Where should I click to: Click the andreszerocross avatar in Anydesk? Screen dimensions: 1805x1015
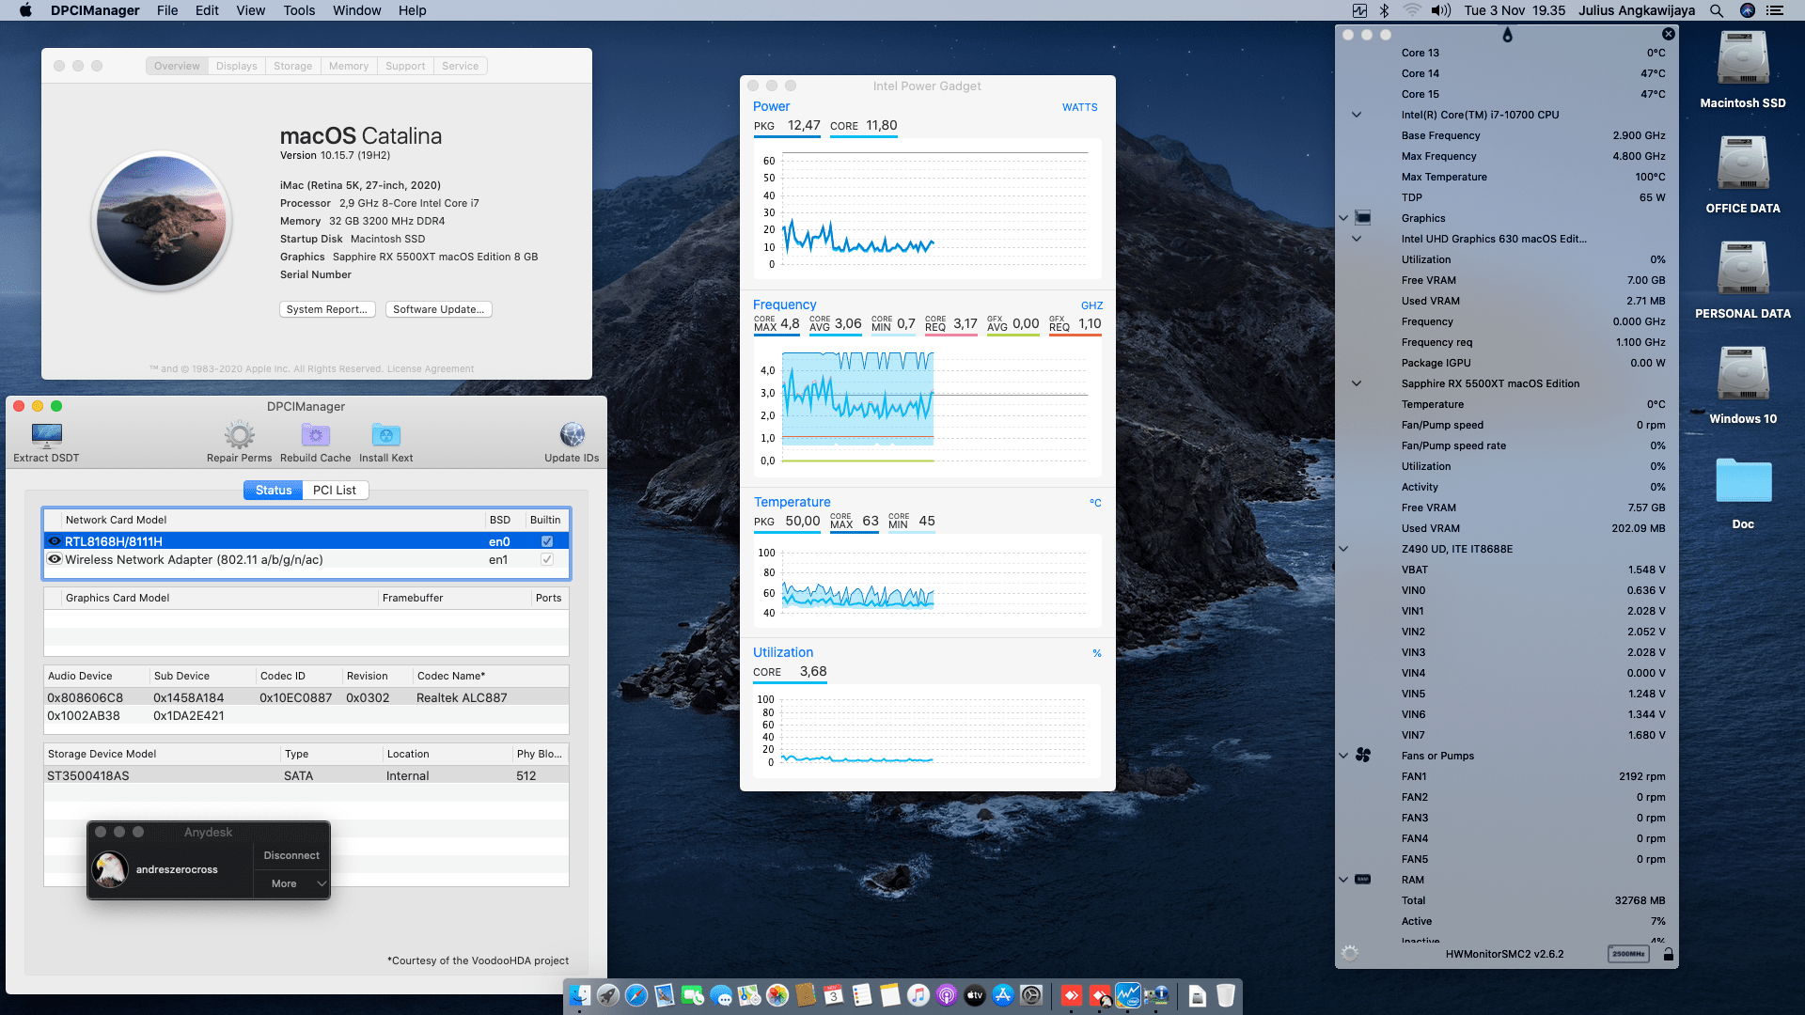110,869
